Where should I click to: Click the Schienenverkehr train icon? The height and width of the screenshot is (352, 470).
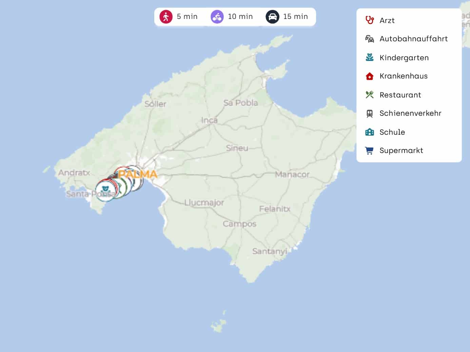point(370,113)
